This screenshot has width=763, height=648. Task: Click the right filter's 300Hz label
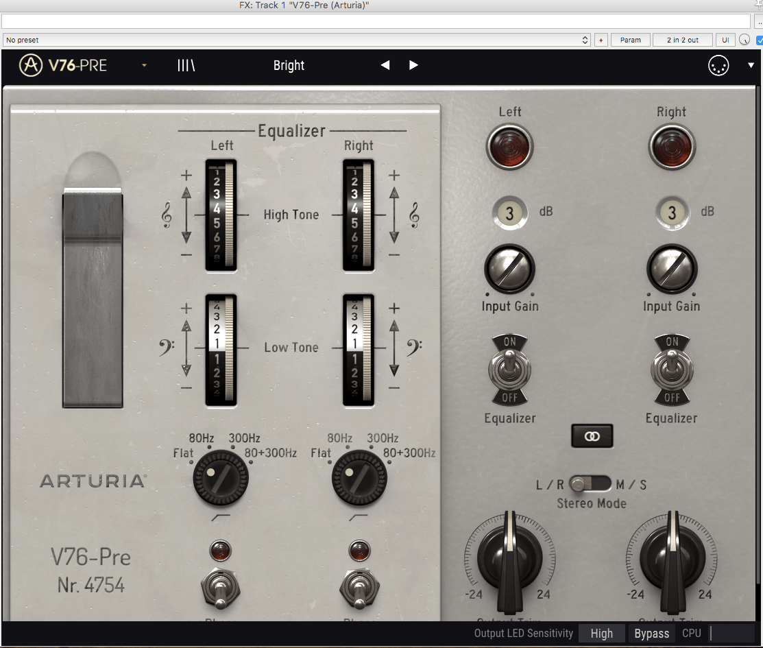pos(383,437)
